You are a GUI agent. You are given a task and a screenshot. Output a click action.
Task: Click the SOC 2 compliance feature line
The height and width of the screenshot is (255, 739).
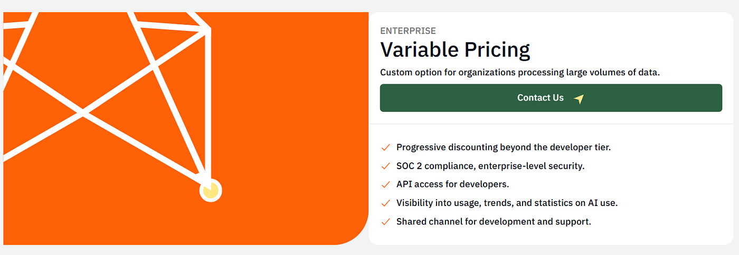(x=490, y=166)
